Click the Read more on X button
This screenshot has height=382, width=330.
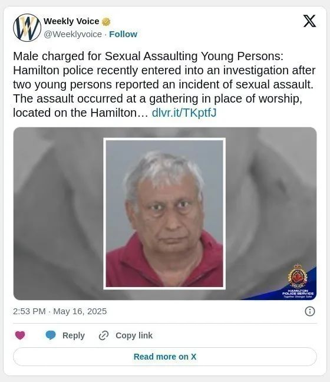[165, 357]
